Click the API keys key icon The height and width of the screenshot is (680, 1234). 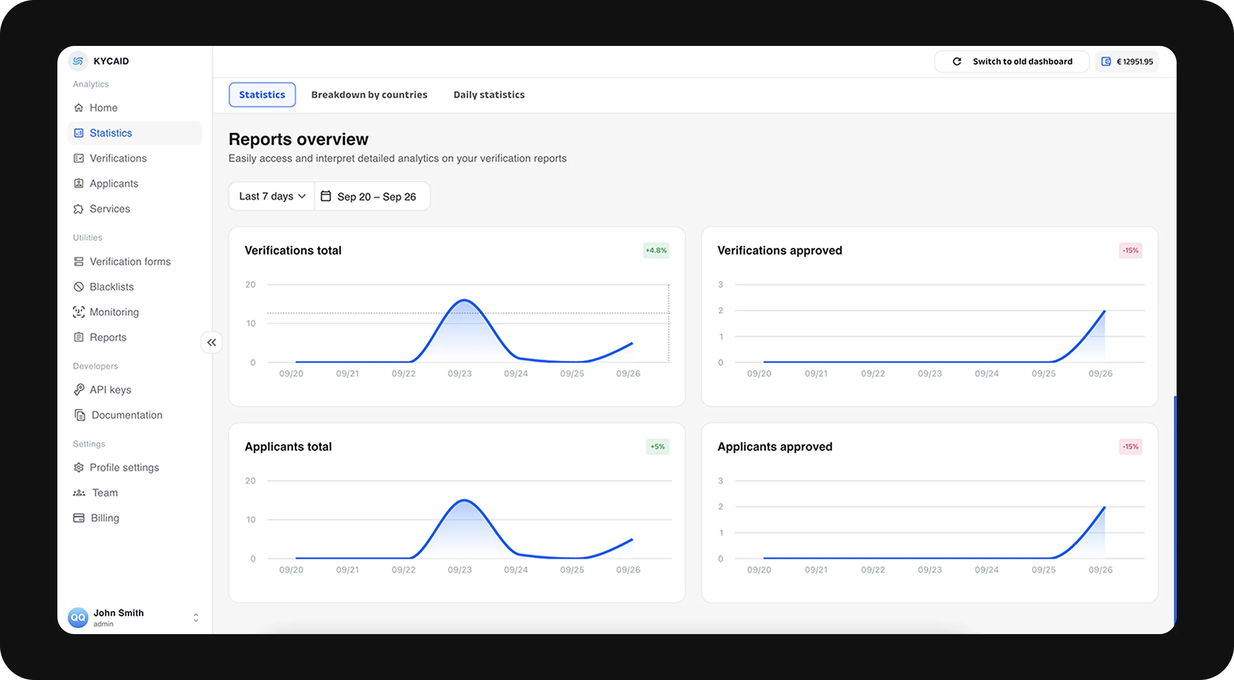tap(78, 390)
